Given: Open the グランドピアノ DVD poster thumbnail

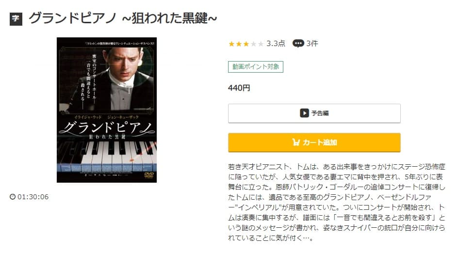Looking at the screenshot, I should [107, 110].
